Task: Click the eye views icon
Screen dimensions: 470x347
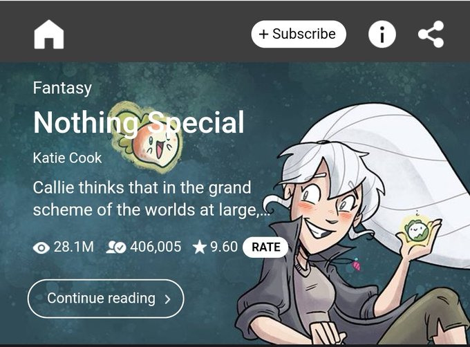Action: tap(41, 248)
